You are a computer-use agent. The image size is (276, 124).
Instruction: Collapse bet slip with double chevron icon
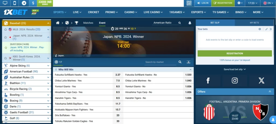point(271,29)
